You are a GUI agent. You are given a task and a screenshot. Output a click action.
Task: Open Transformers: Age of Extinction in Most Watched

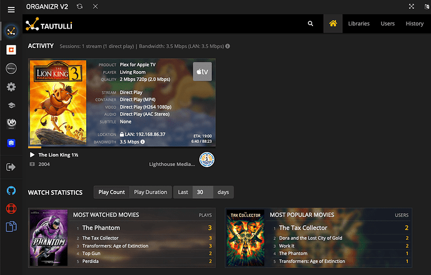[115, 246]
